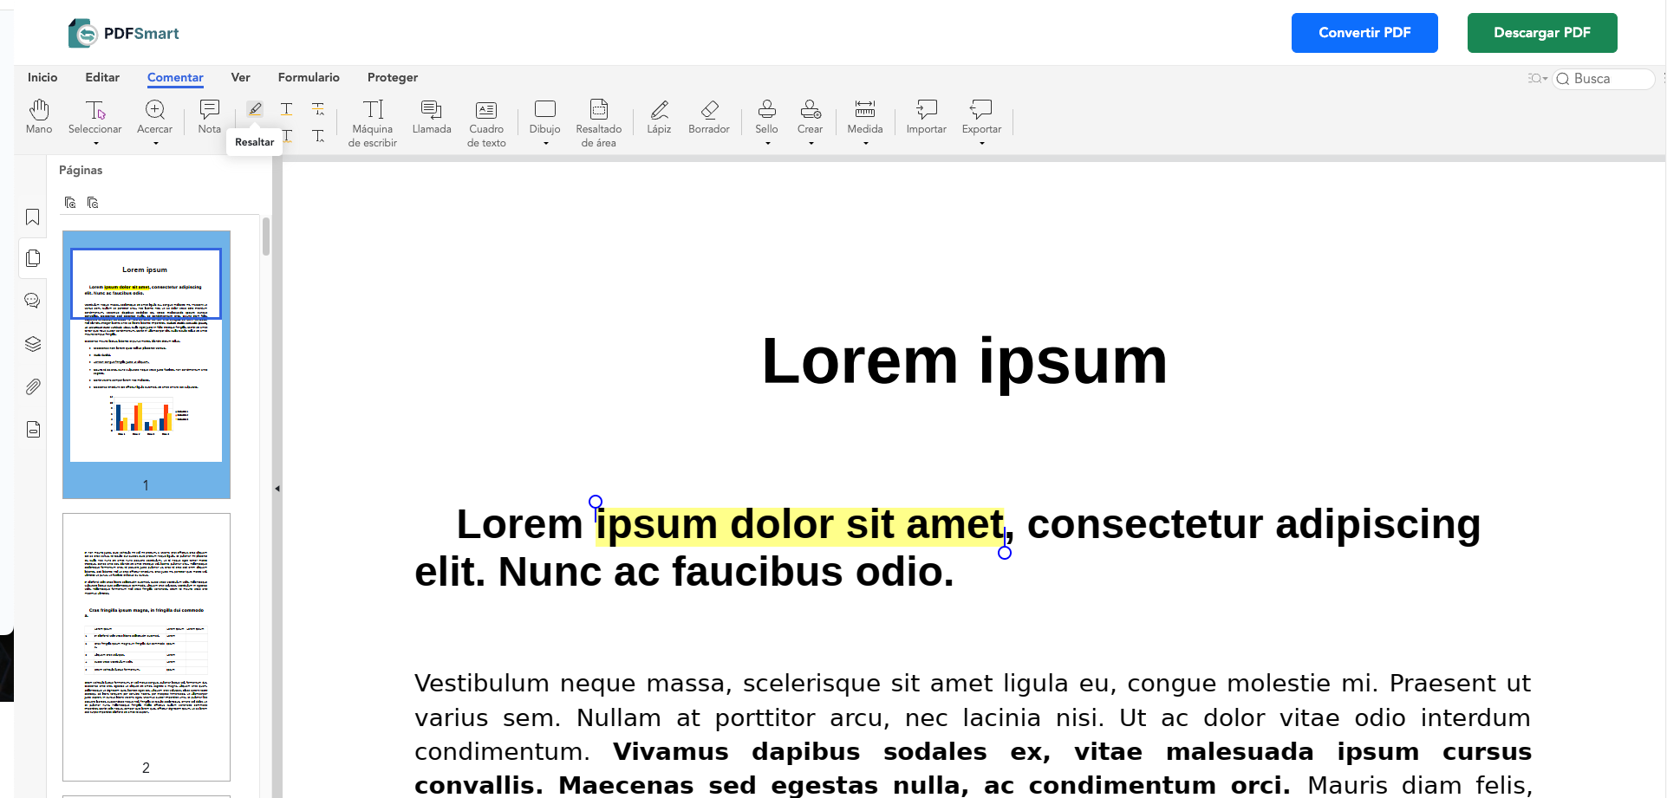The width and height of the screenshot is (1667, 798).
Task: Choose the underline text annotation tool
Action: [286, 109]
